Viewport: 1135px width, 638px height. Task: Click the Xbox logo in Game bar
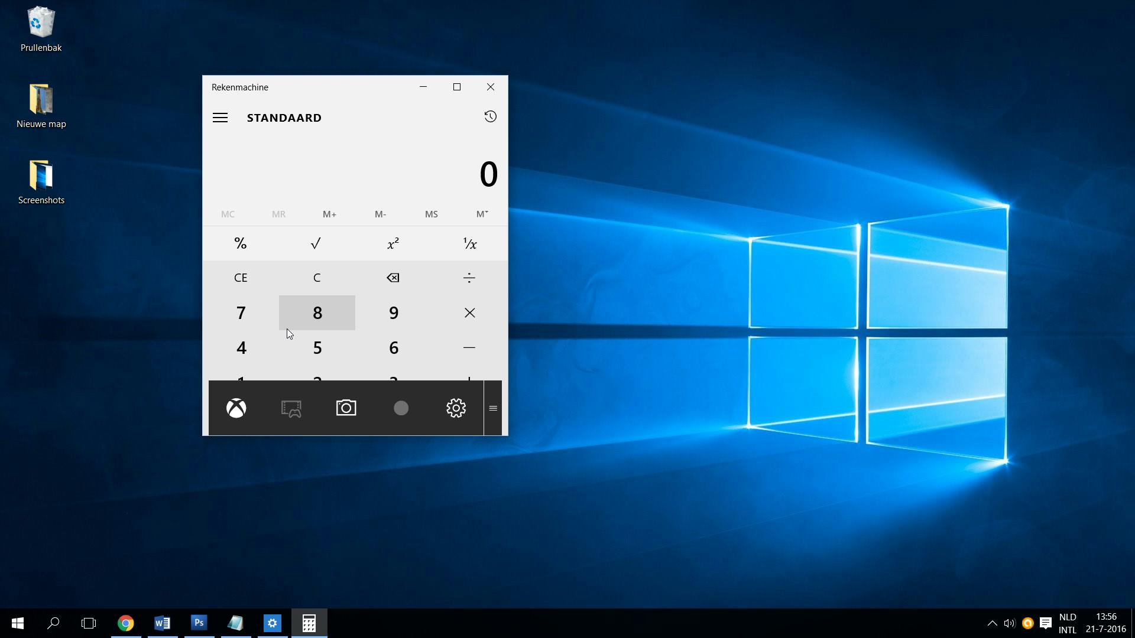[236, 408]
